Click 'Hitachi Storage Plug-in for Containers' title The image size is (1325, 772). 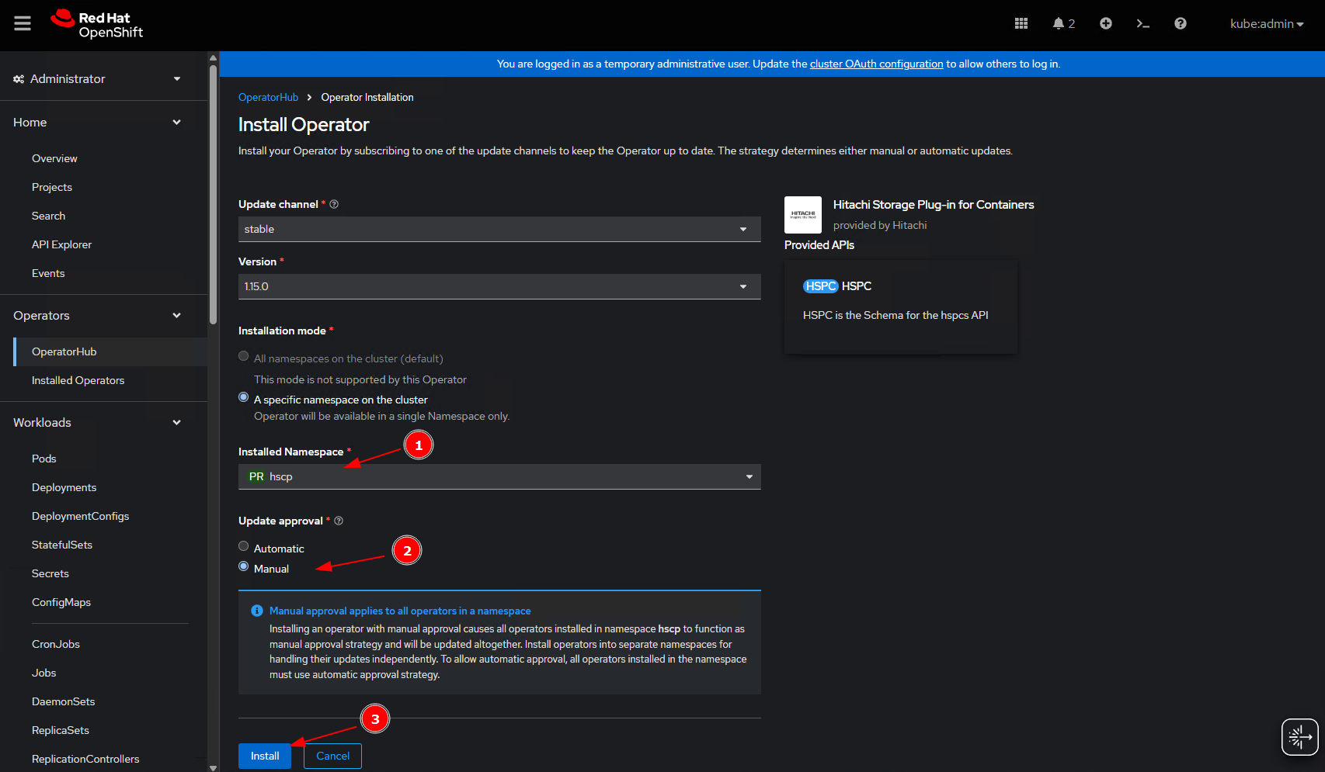click(x=934, y=205)
